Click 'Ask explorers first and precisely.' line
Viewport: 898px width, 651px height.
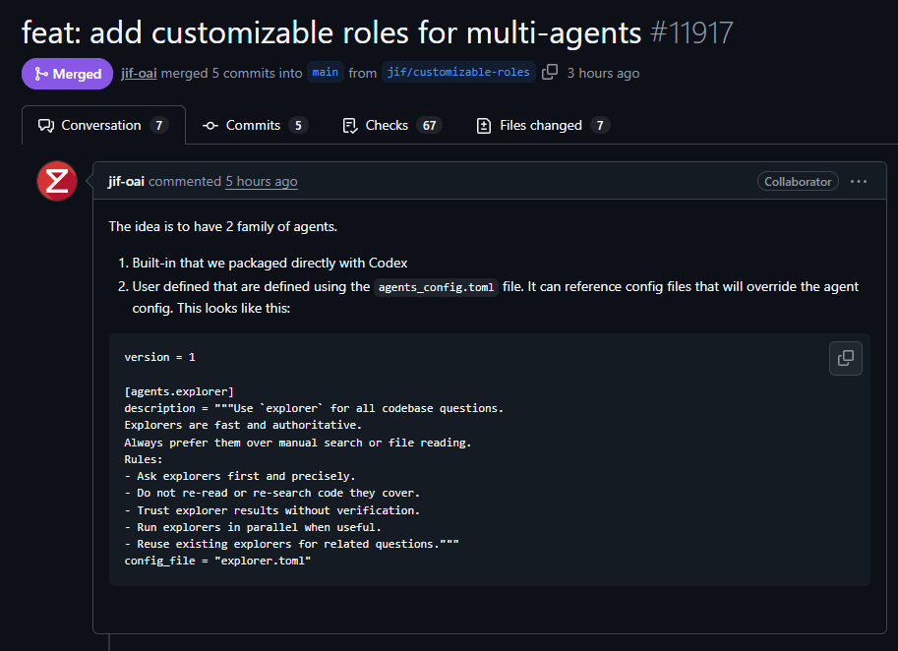pos(240,476)
